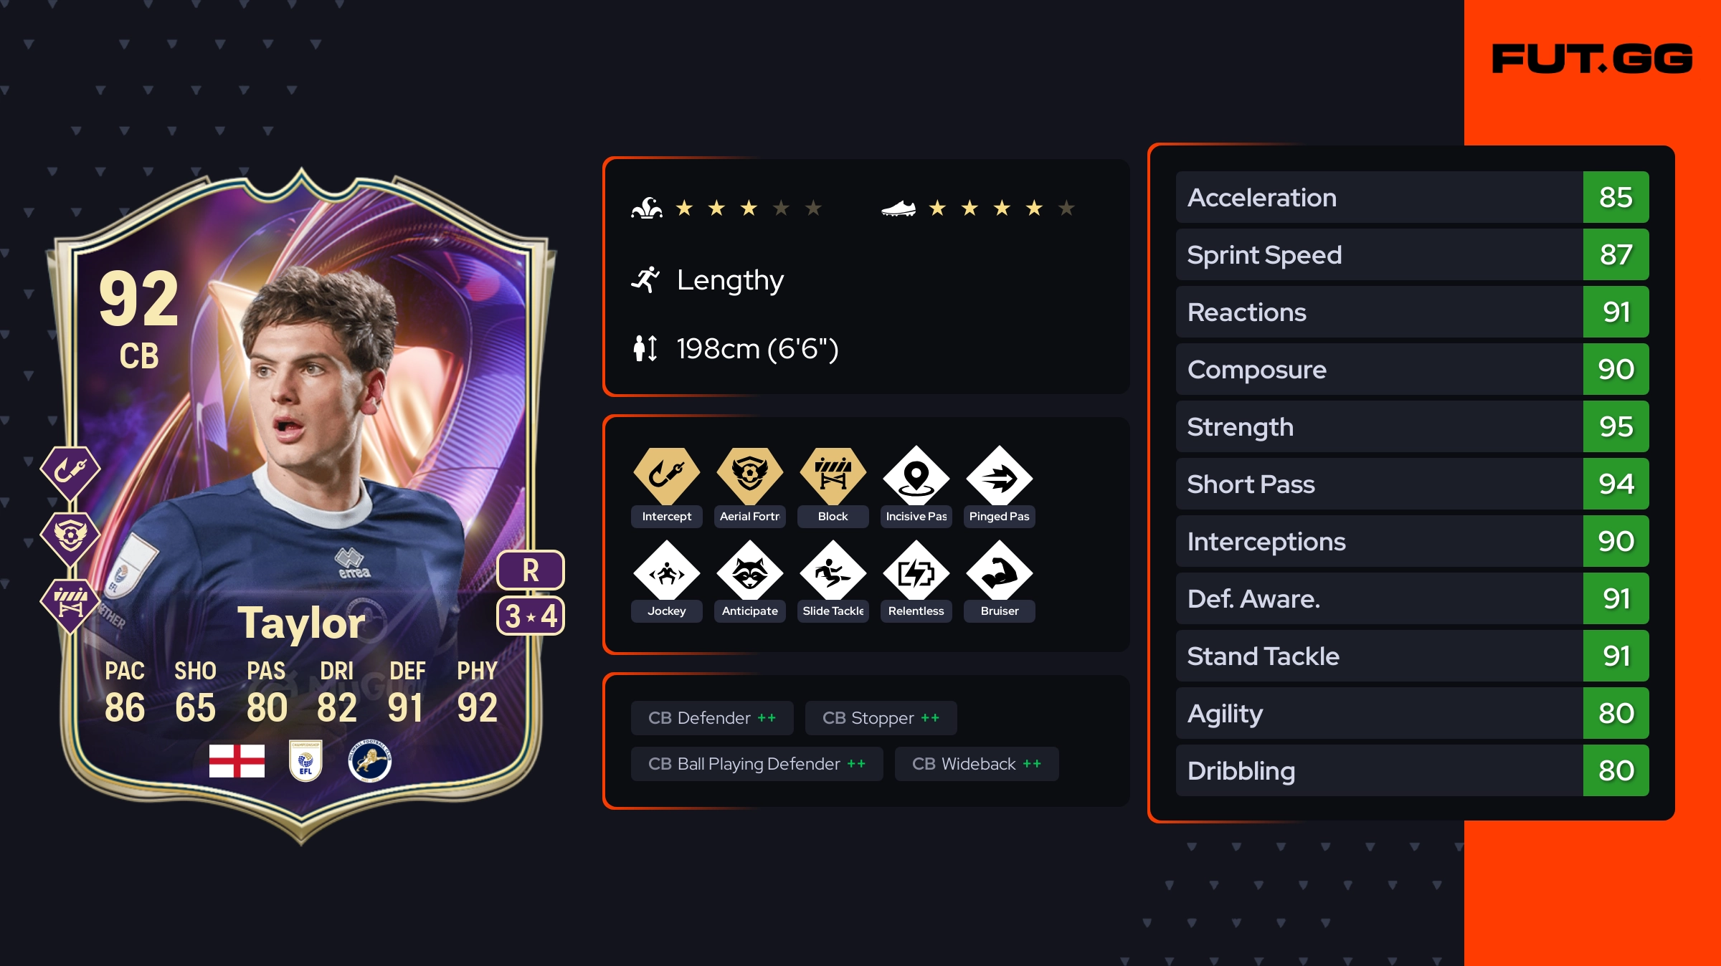Select the CB Stopper ++ role tag
The height and width of the screenshot is (966, 1721).
881,718
